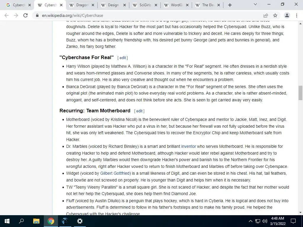This screenshot has width=303, height=227.
Task: Go back to the previous page
Action: (7, 15)
